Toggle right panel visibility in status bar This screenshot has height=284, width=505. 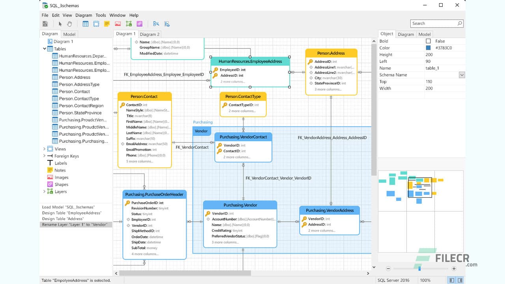point(460,280)
